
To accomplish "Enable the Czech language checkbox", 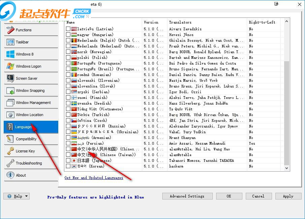I will click(68, 120).
